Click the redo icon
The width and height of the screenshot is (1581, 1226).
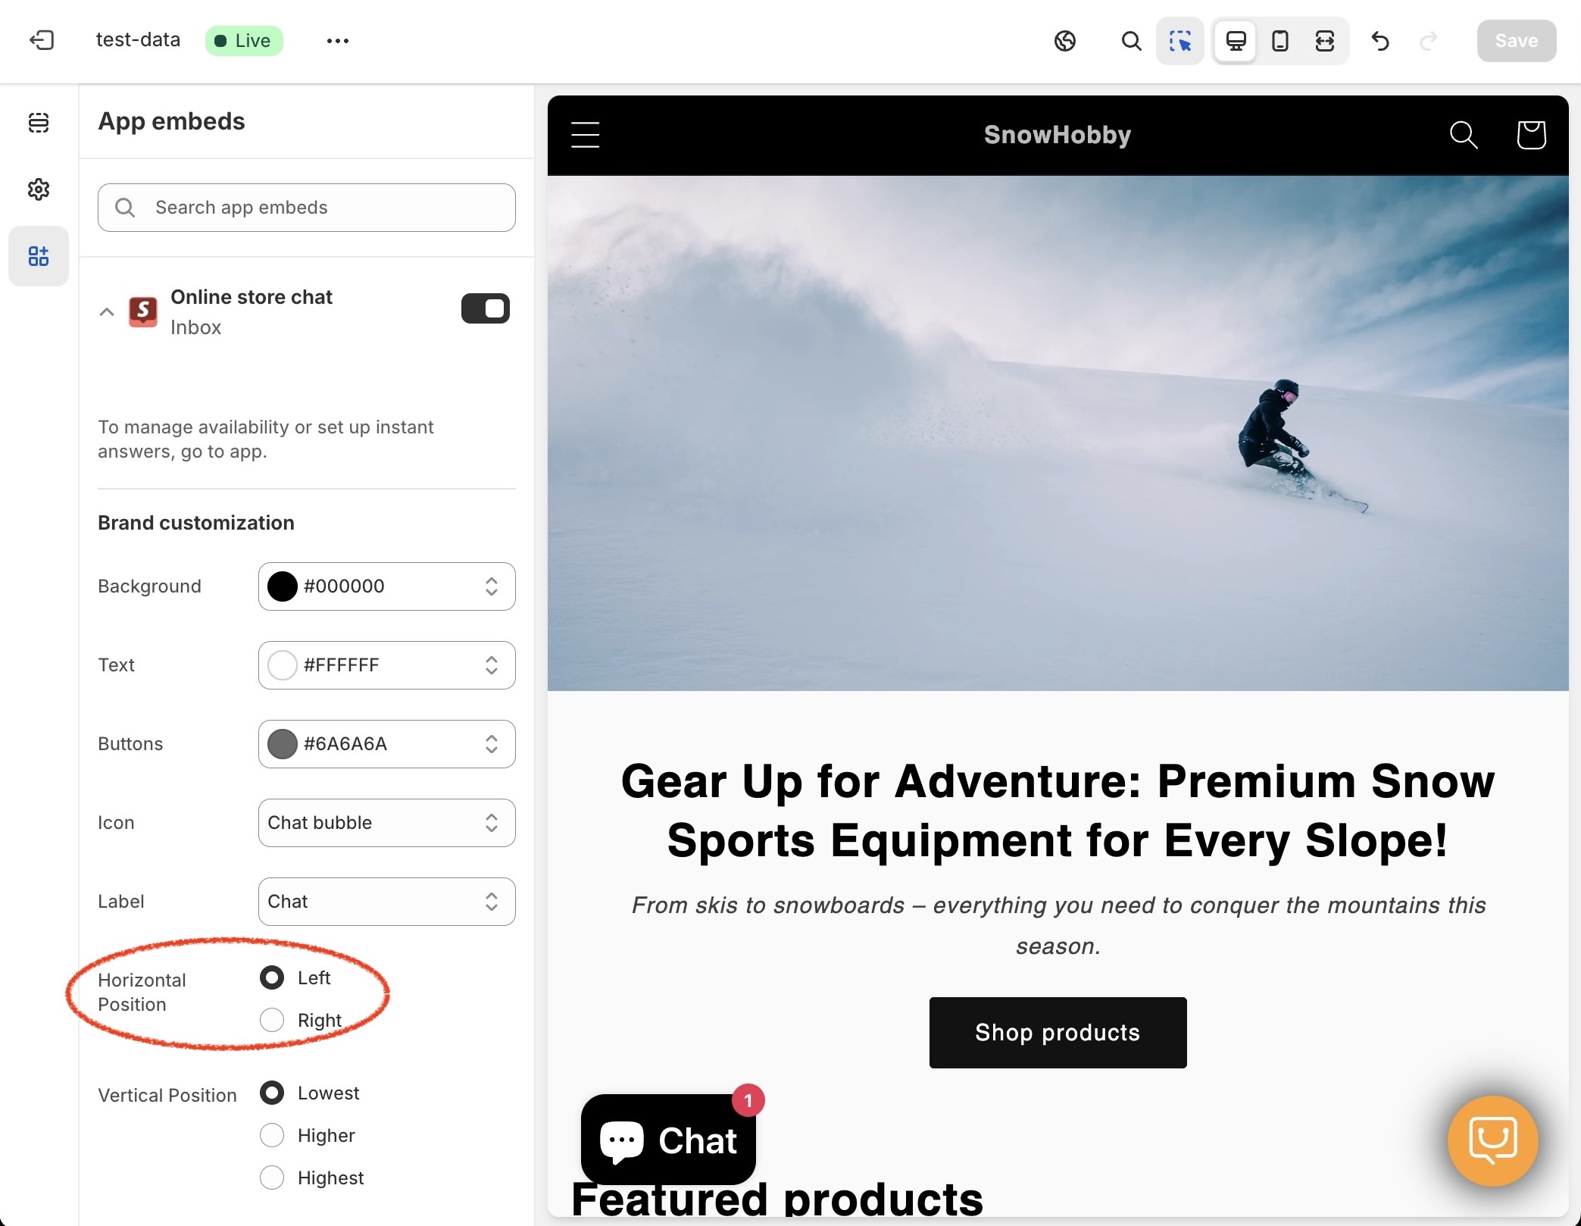click(1429, 40)
